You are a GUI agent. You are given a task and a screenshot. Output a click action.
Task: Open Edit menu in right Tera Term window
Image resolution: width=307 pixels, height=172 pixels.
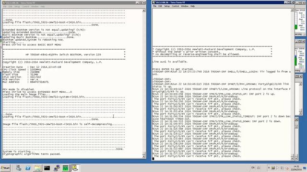tap(160, 6)
